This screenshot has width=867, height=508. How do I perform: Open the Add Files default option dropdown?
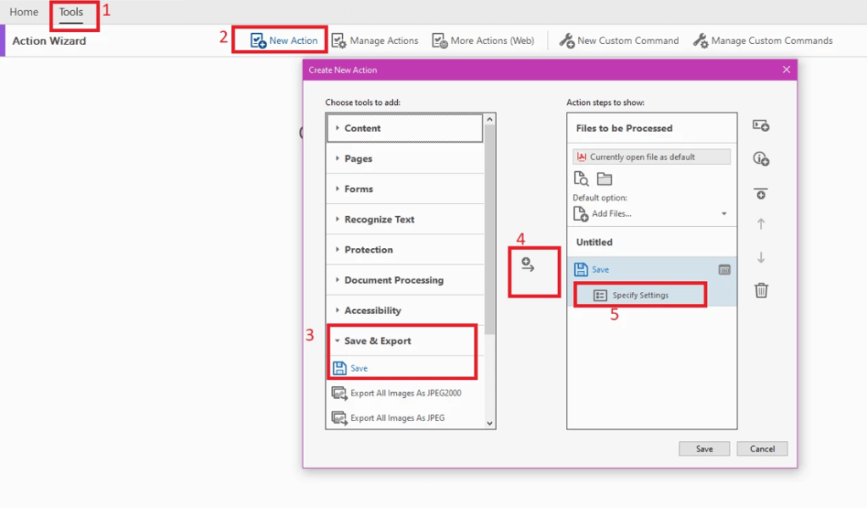pos(725,213)
